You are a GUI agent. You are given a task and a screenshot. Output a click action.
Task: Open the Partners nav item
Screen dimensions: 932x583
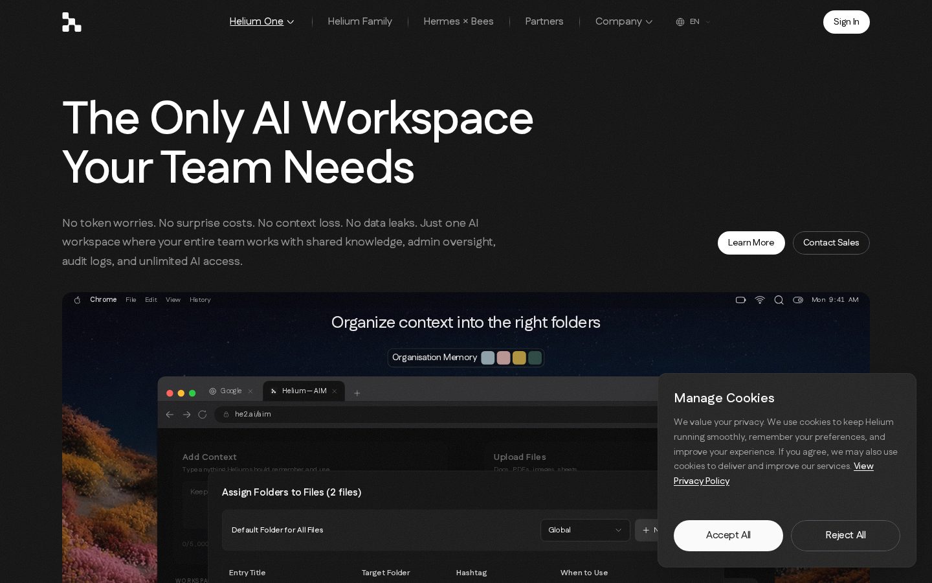coord(544,21)
